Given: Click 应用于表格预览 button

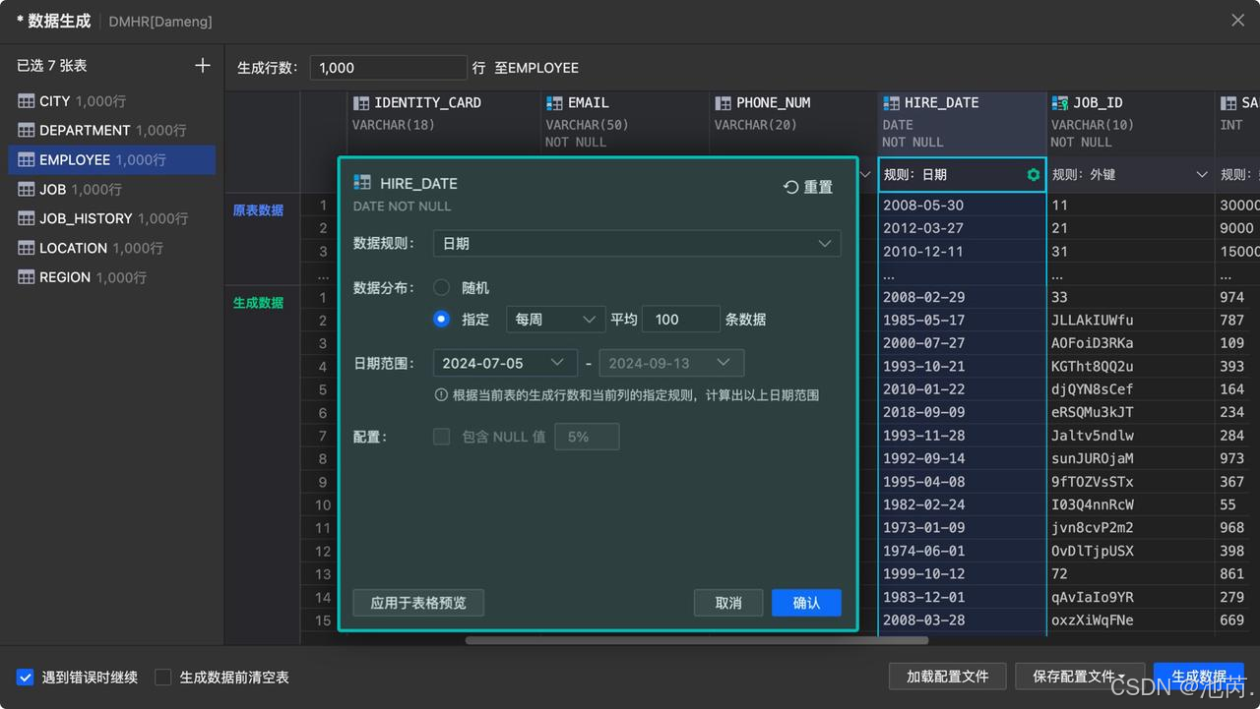Looking at the screenshot, I should pos(418,603).
